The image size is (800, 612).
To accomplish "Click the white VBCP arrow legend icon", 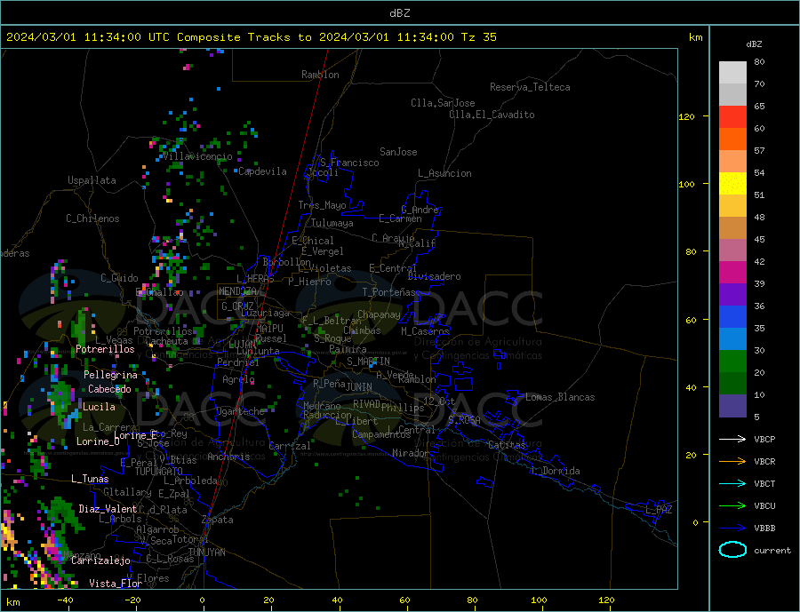I will (x=732, y=439).
